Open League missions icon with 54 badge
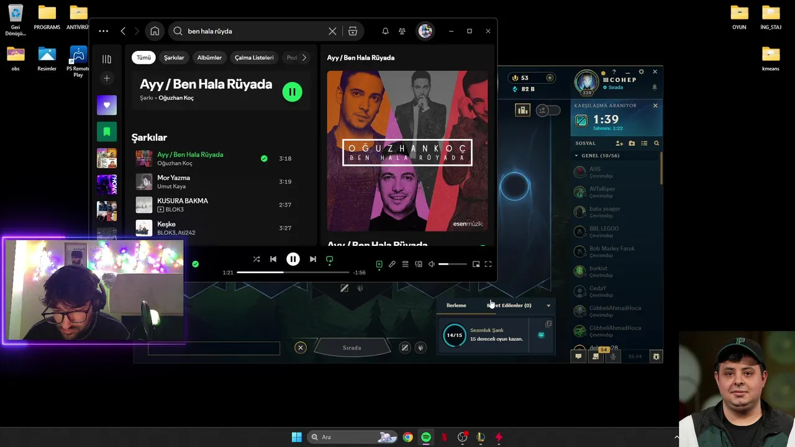Viewport: 795px width, 447px height. point(596,356)
